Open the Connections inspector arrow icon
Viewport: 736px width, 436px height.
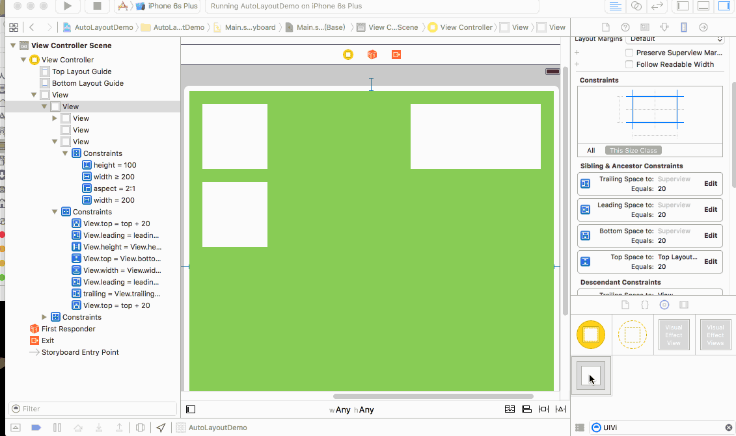point(703,27)
